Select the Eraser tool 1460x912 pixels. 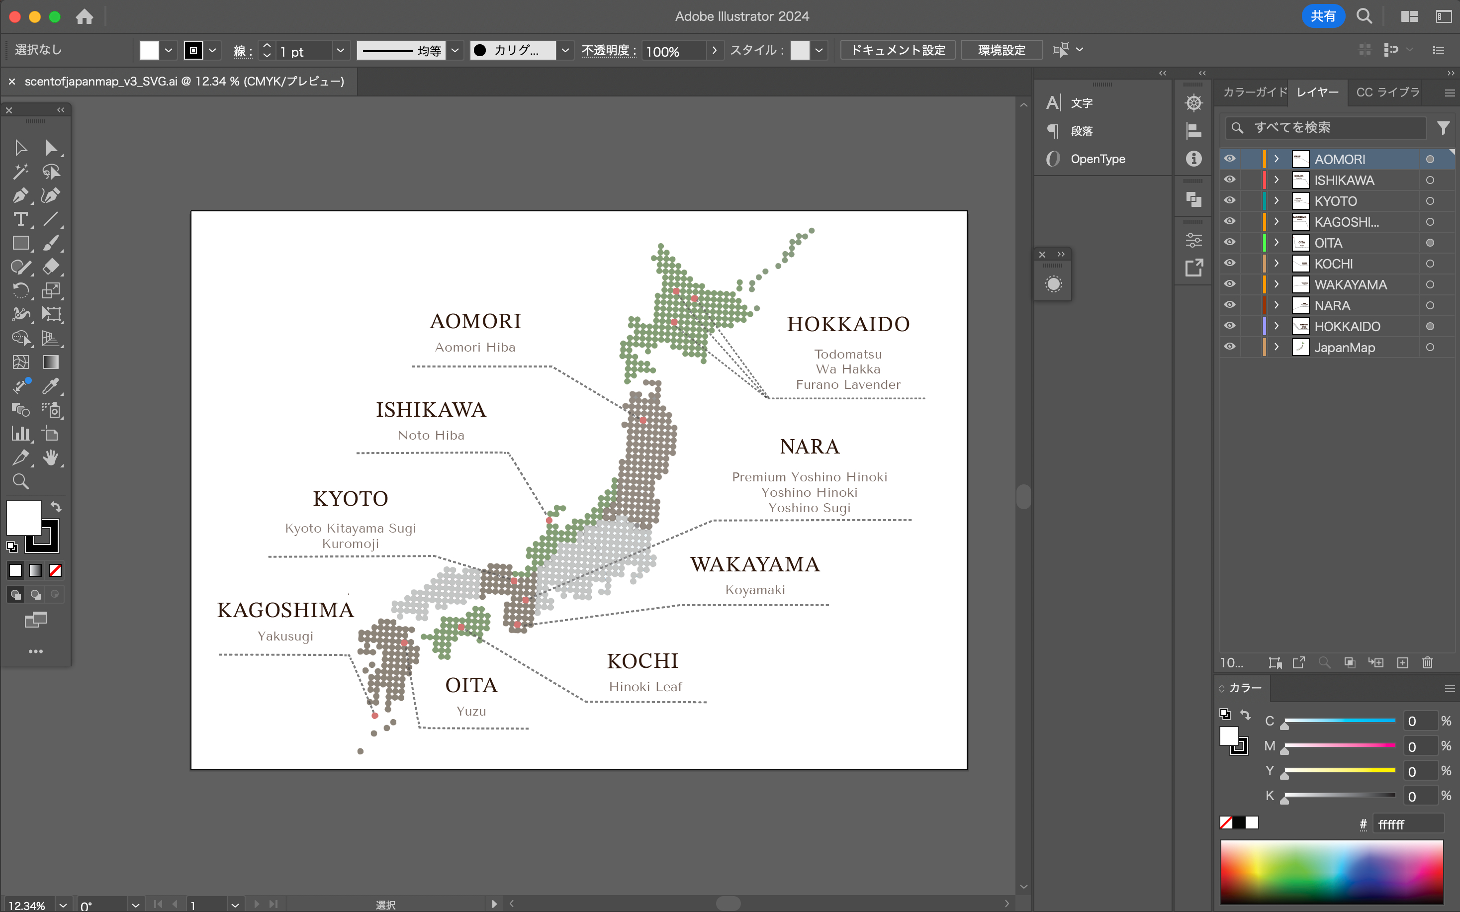click(x=51, y=267)
